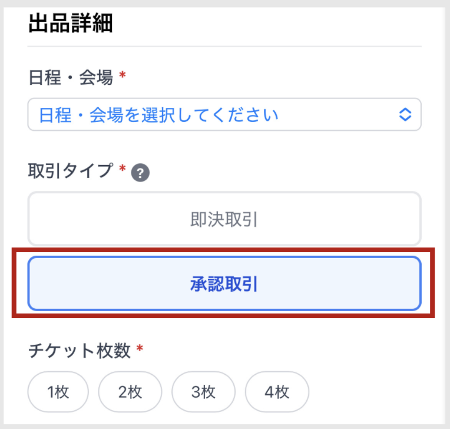This screenshot has width=450, height=429.
Task: Set the ticket count to 4枚
Action: click(x=276, y=391)
